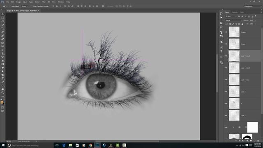Viewport: 263px width, 148px height.
Task: Hide the '9' layer
Action: coord(226,104)
